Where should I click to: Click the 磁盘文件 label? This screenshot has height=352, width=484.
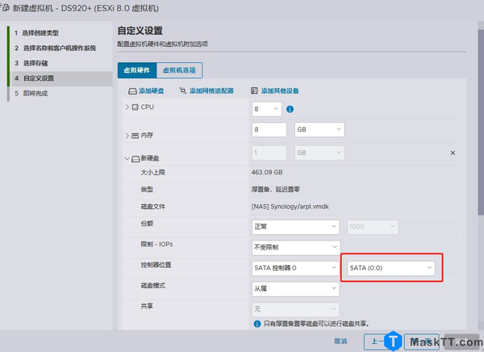(152, 207)
